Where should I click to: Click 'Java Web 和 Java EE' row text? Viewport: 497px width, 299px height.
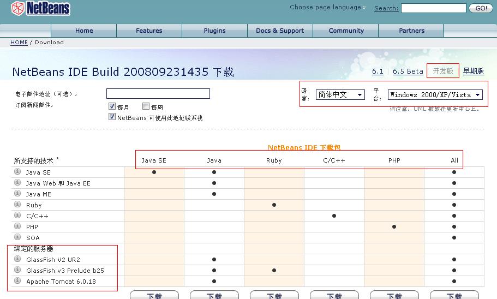point(58,183)
